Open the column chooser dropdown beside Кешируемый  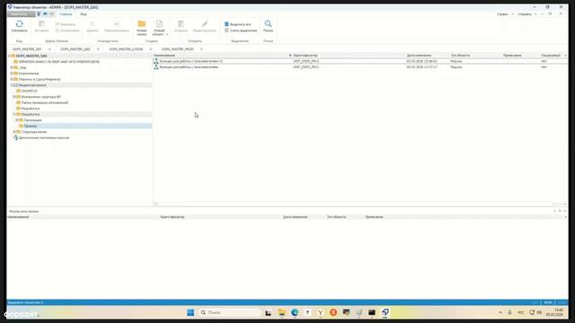click(x=565, y=56)
